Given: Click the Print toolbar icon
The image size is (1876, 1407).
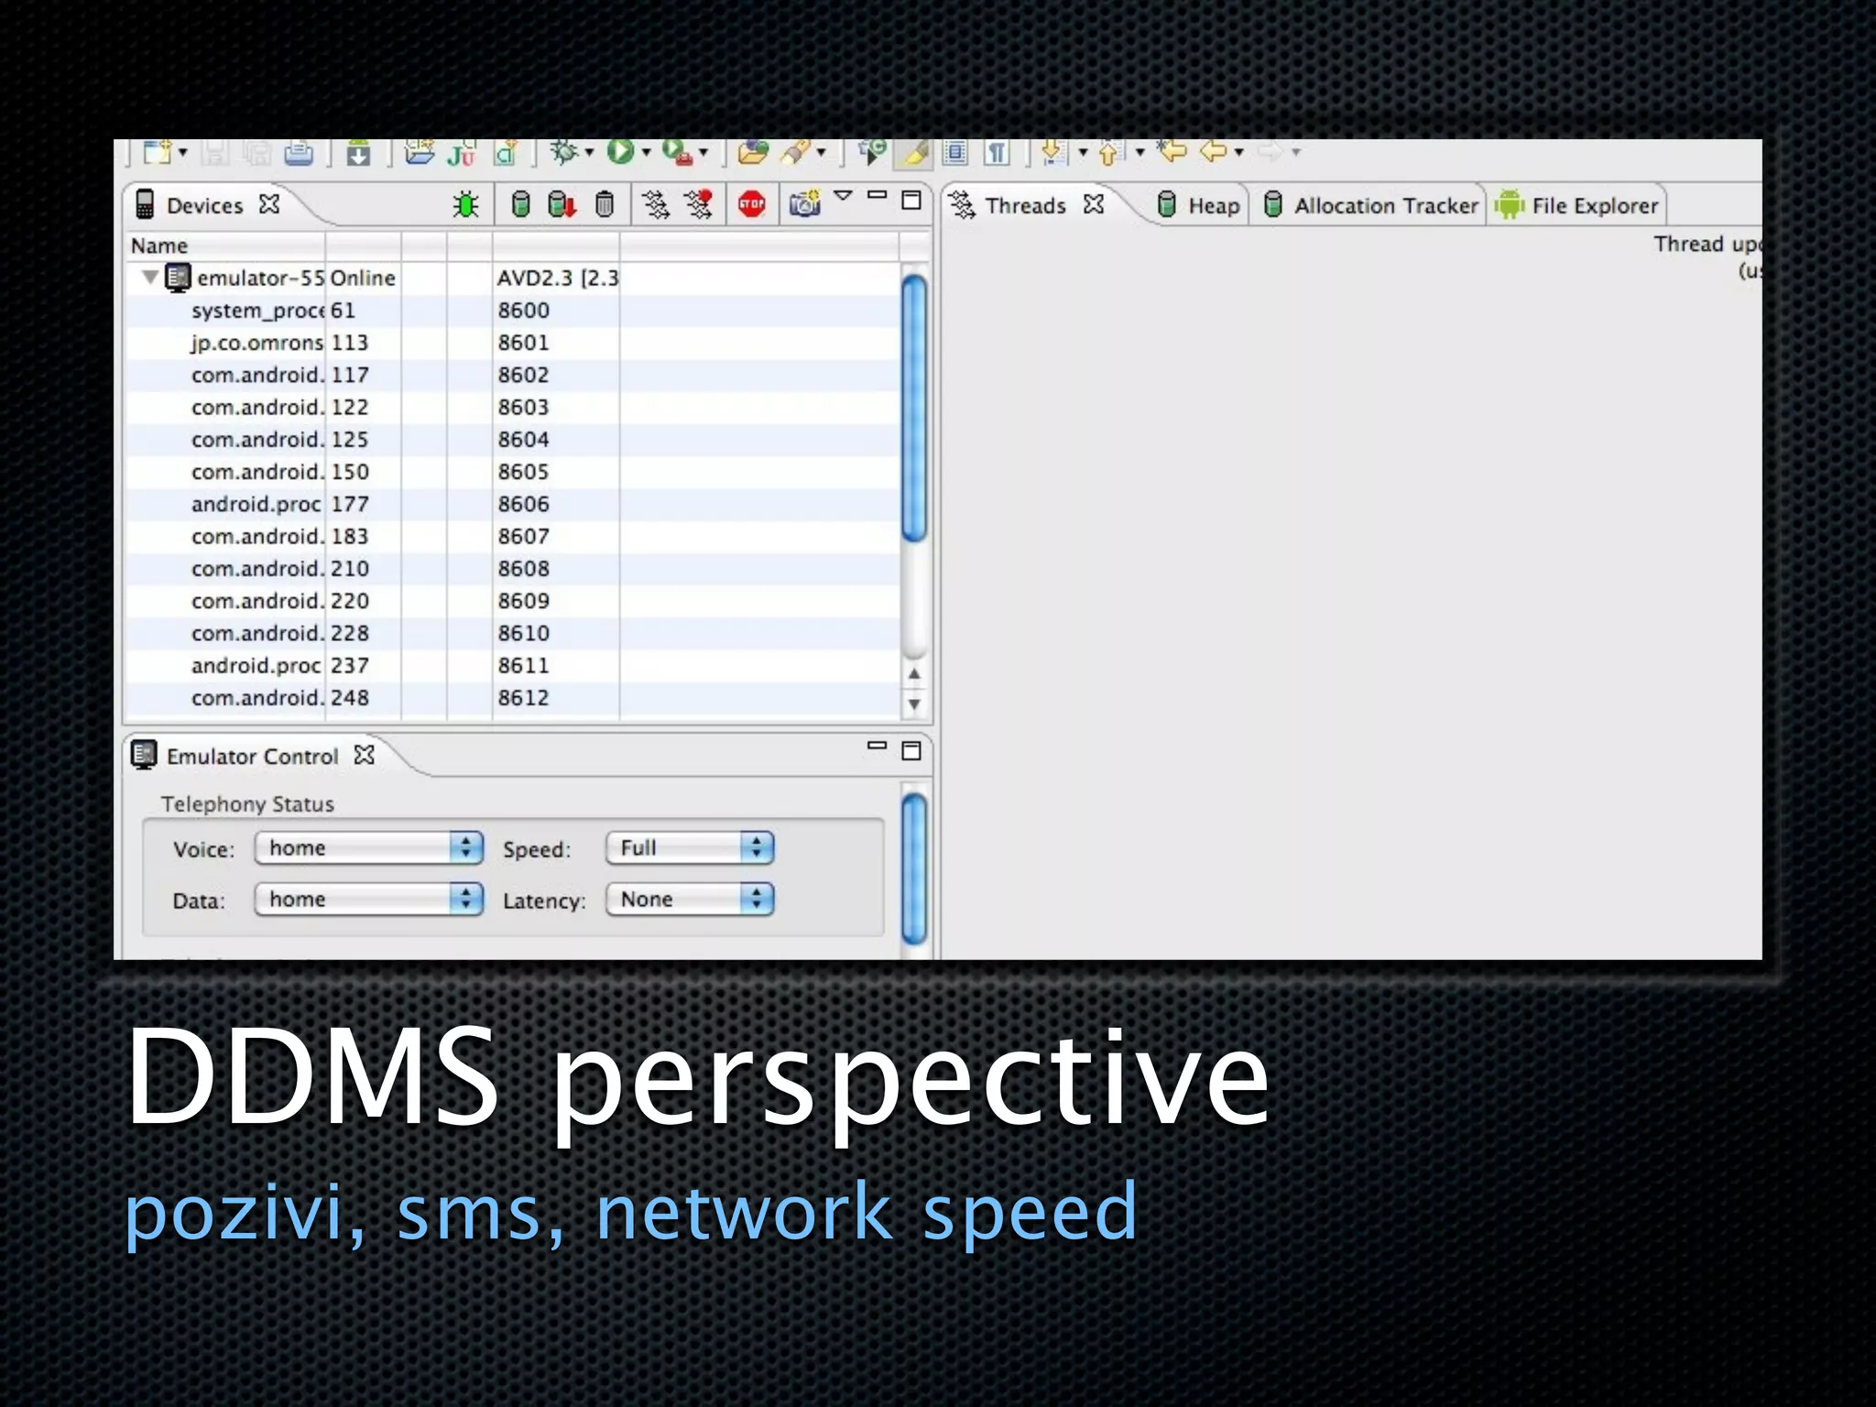Looking at the screenshot, I should point(299,153).
